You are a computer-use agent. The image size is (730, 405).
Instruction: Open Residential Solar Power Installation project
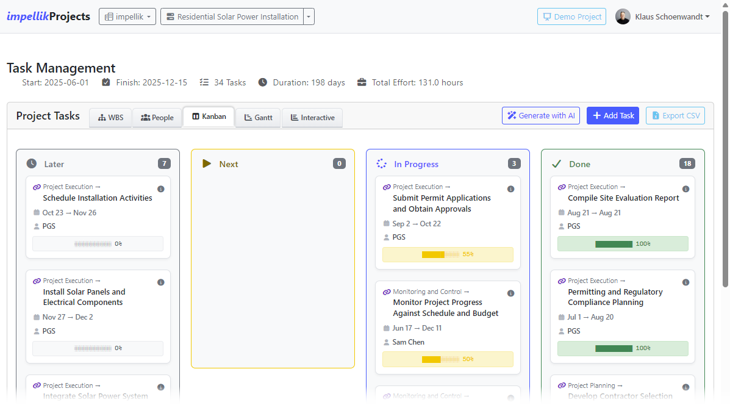tap(232, 16)
